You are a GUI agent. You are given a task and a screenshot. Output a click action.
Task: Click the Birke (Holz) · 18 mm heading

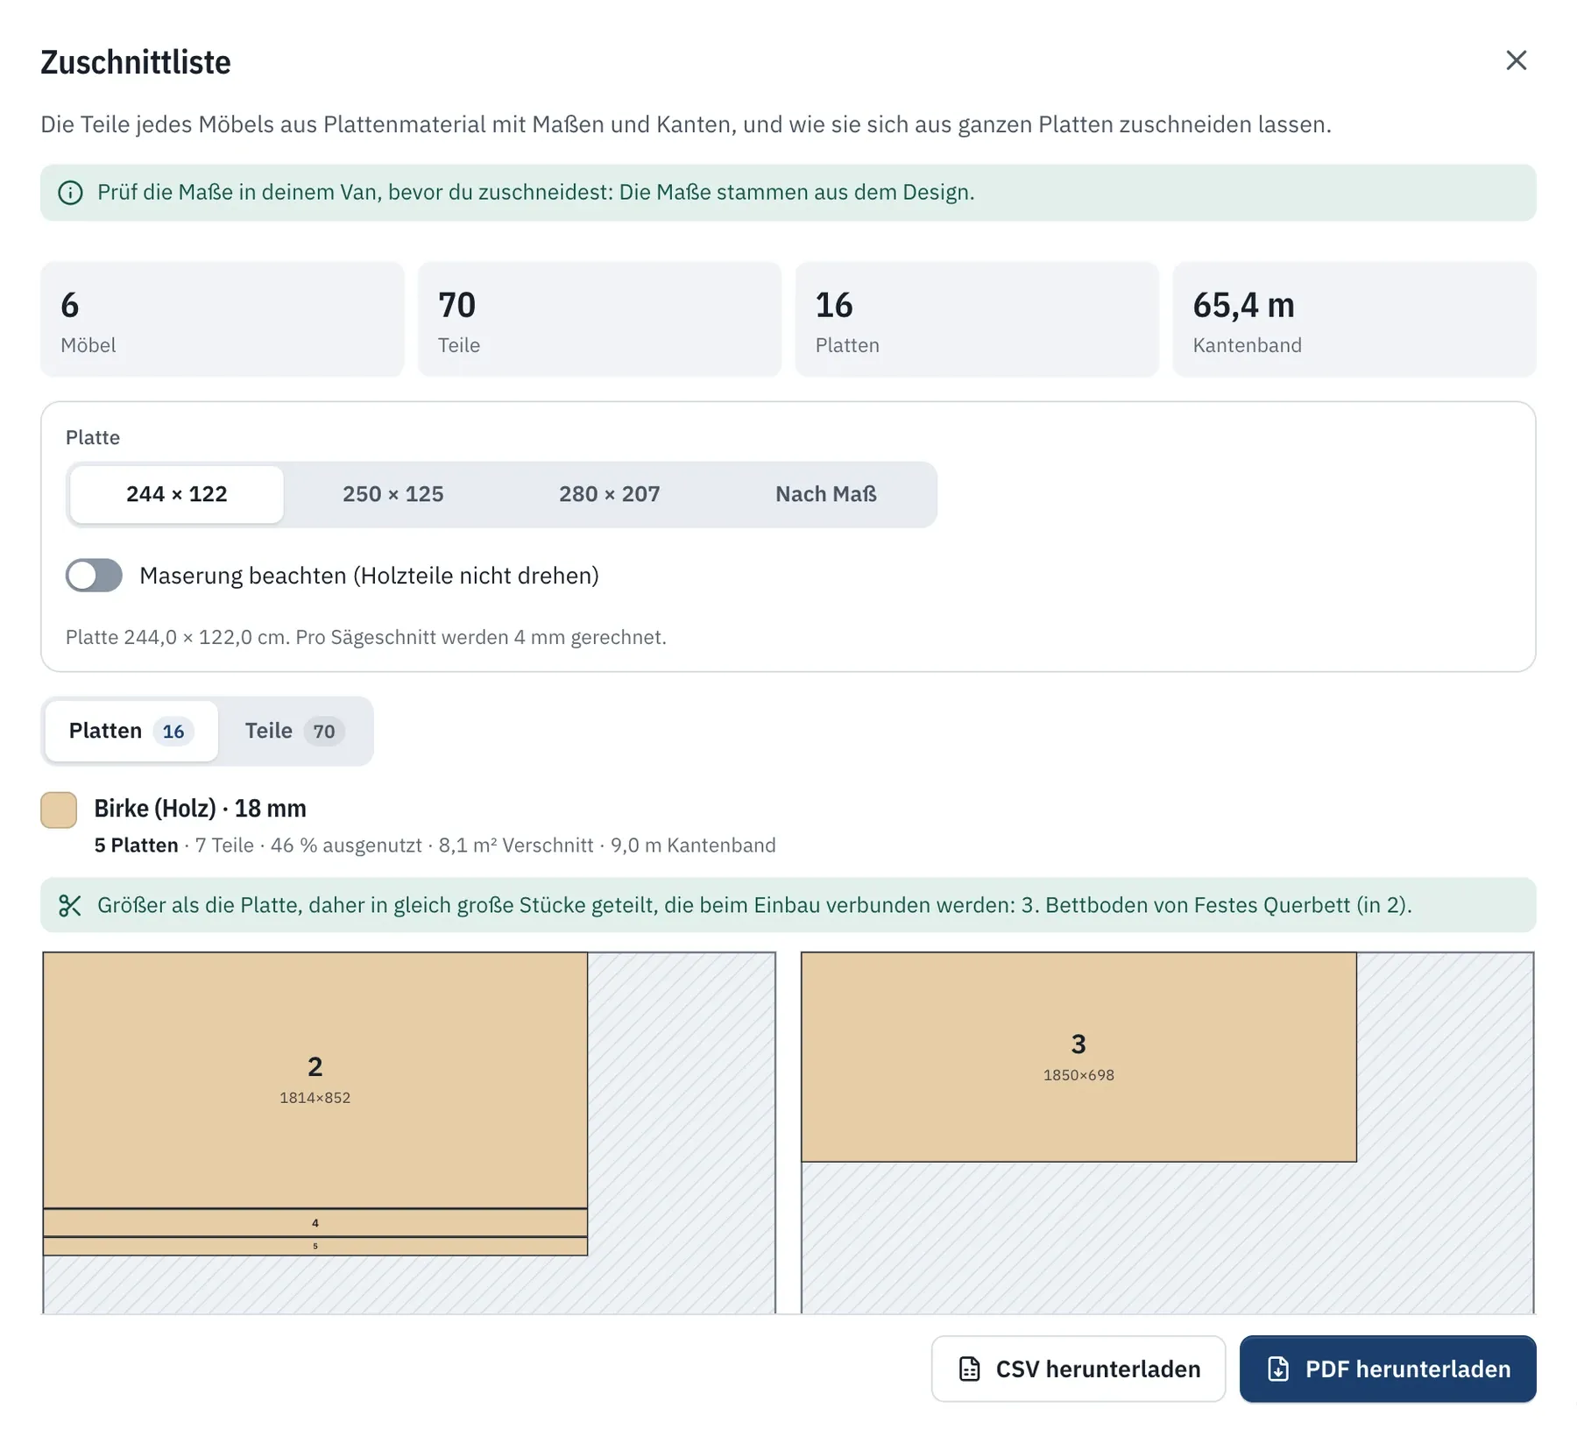(201, 809)
